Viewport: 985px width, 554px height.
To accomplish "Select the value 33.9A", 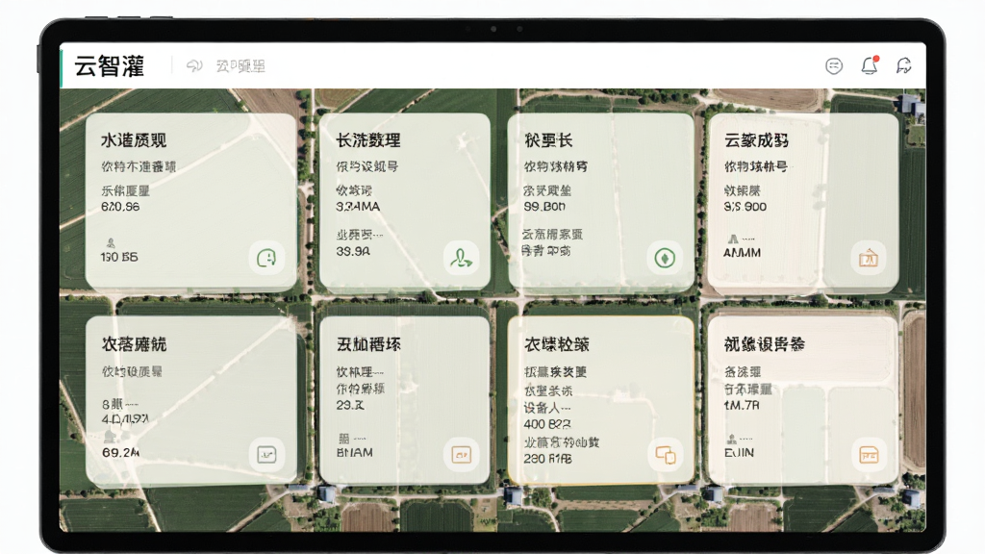I will click(x=353, y=251).
